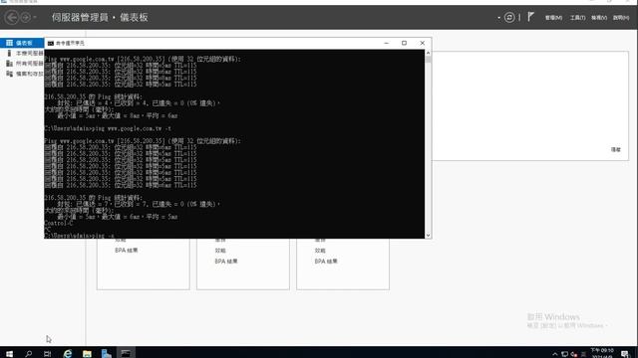The image size is (638, 358).
Task: Close the command prompt window
Action: (x=423, y=43)
